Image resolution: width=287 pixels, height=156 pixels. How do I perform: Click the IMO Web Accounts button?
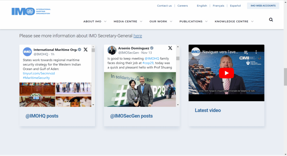coord(263,6)
